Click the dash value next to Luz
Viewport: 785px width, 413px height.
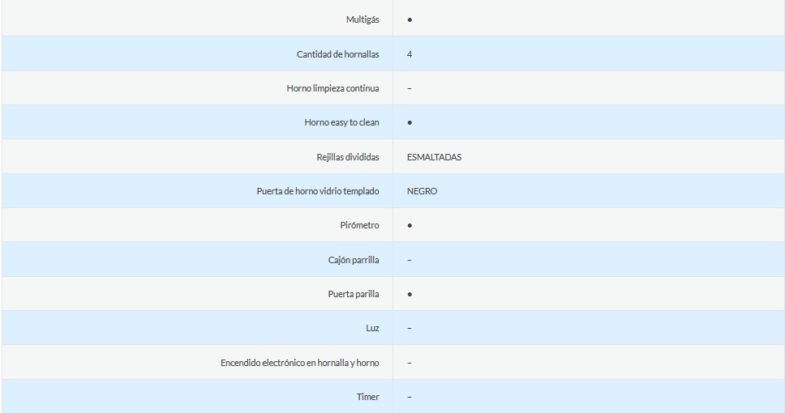coord(410,328)
